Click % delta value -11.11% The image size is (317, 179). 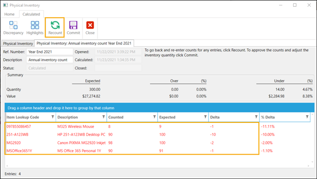[x=268, y=126]
